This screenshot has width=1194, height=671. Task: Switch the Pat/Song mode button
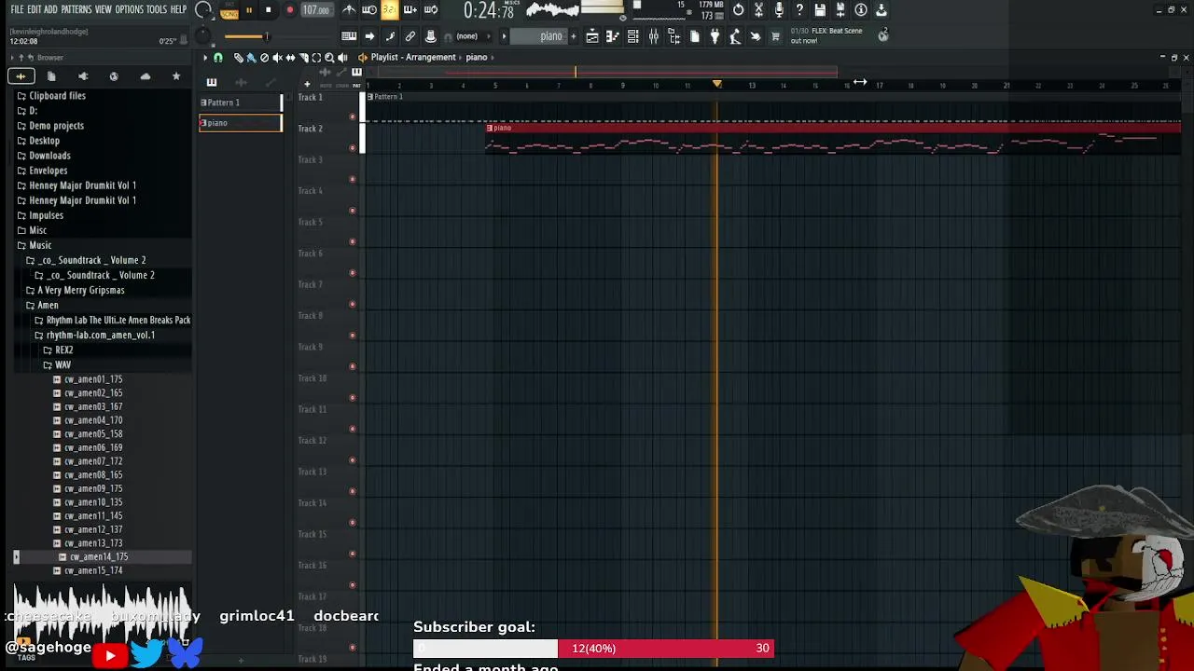[229, 11]
